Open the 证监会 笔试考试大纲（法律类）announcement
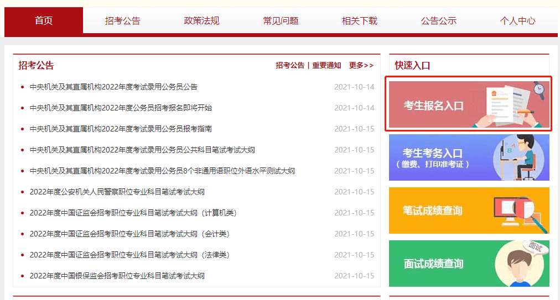The height and width of the screenshot is (300, 560). [x=129, y=255]
